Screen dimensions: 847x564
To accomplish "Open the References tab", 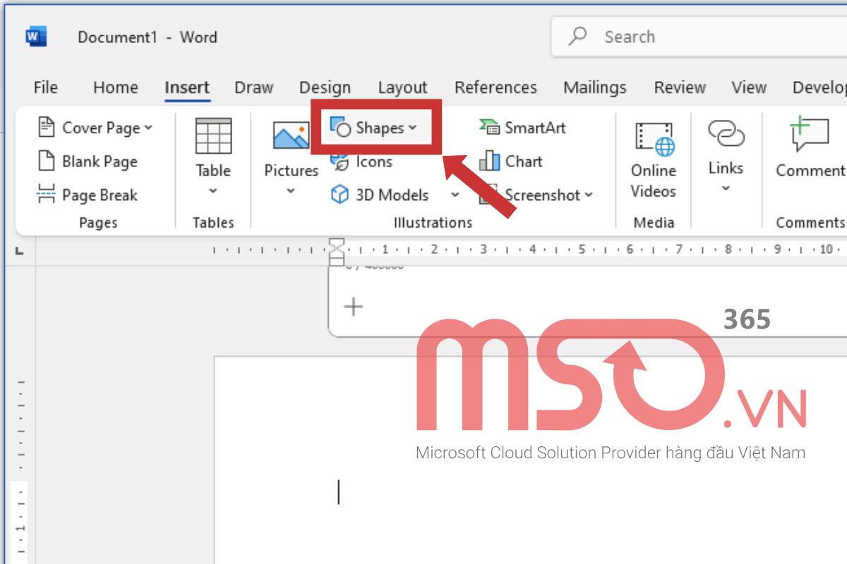I will tap(495, 87).
